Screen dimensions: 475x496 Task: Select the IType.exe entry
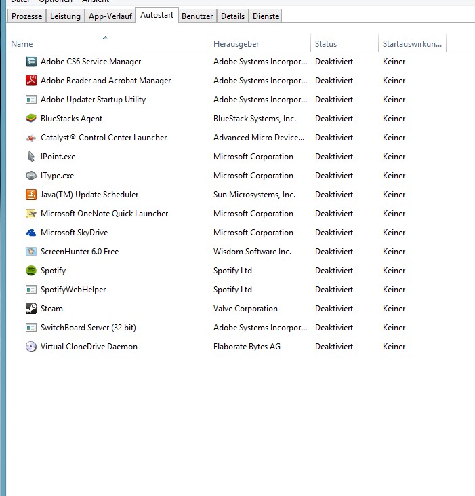point(57,176)
